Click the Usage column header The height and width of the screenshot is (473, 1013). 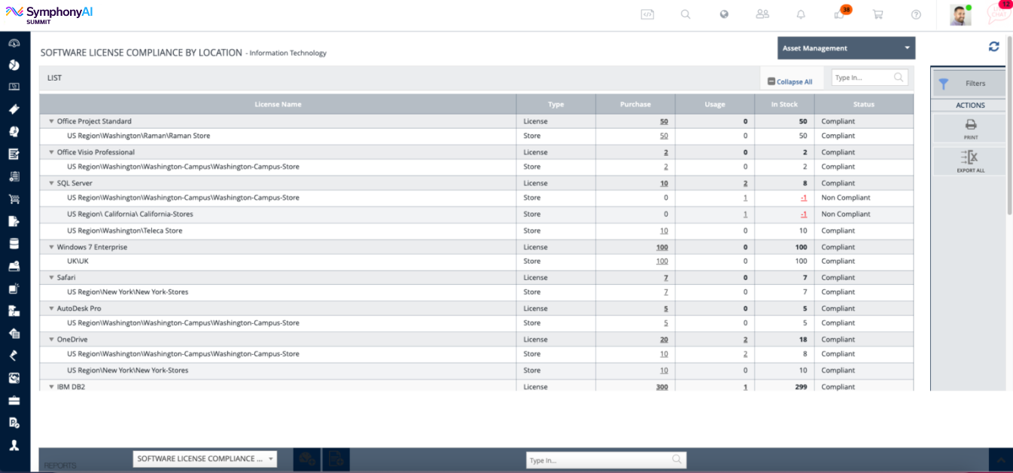(x=715, y=104)
